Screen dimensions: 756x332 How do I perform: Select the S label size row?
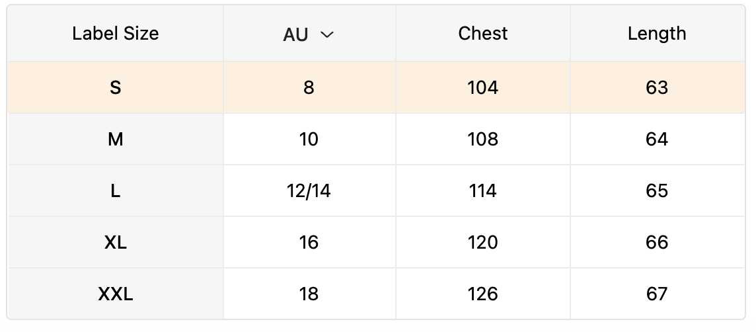[x=376, y=87]
